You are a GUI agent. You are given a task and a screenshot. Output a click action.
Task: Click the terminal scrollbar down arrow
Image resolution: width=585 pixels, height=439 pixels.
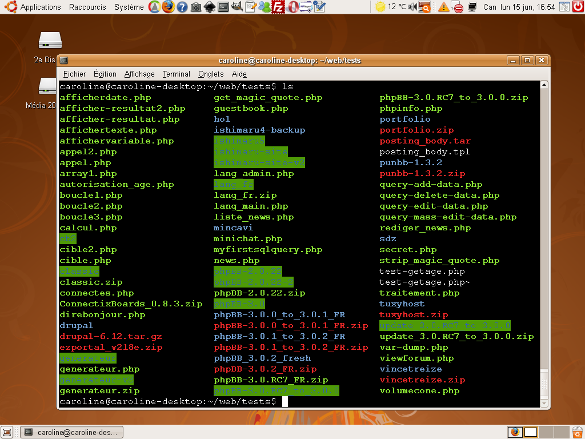544,403
